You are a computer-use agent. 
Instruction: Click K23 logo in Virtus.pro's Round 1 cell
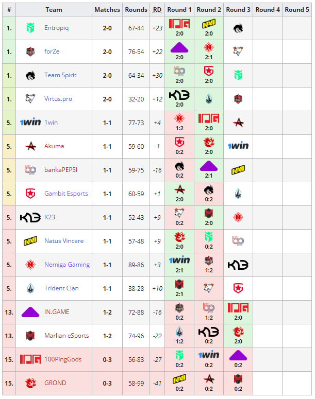click(x=179, y=95)
